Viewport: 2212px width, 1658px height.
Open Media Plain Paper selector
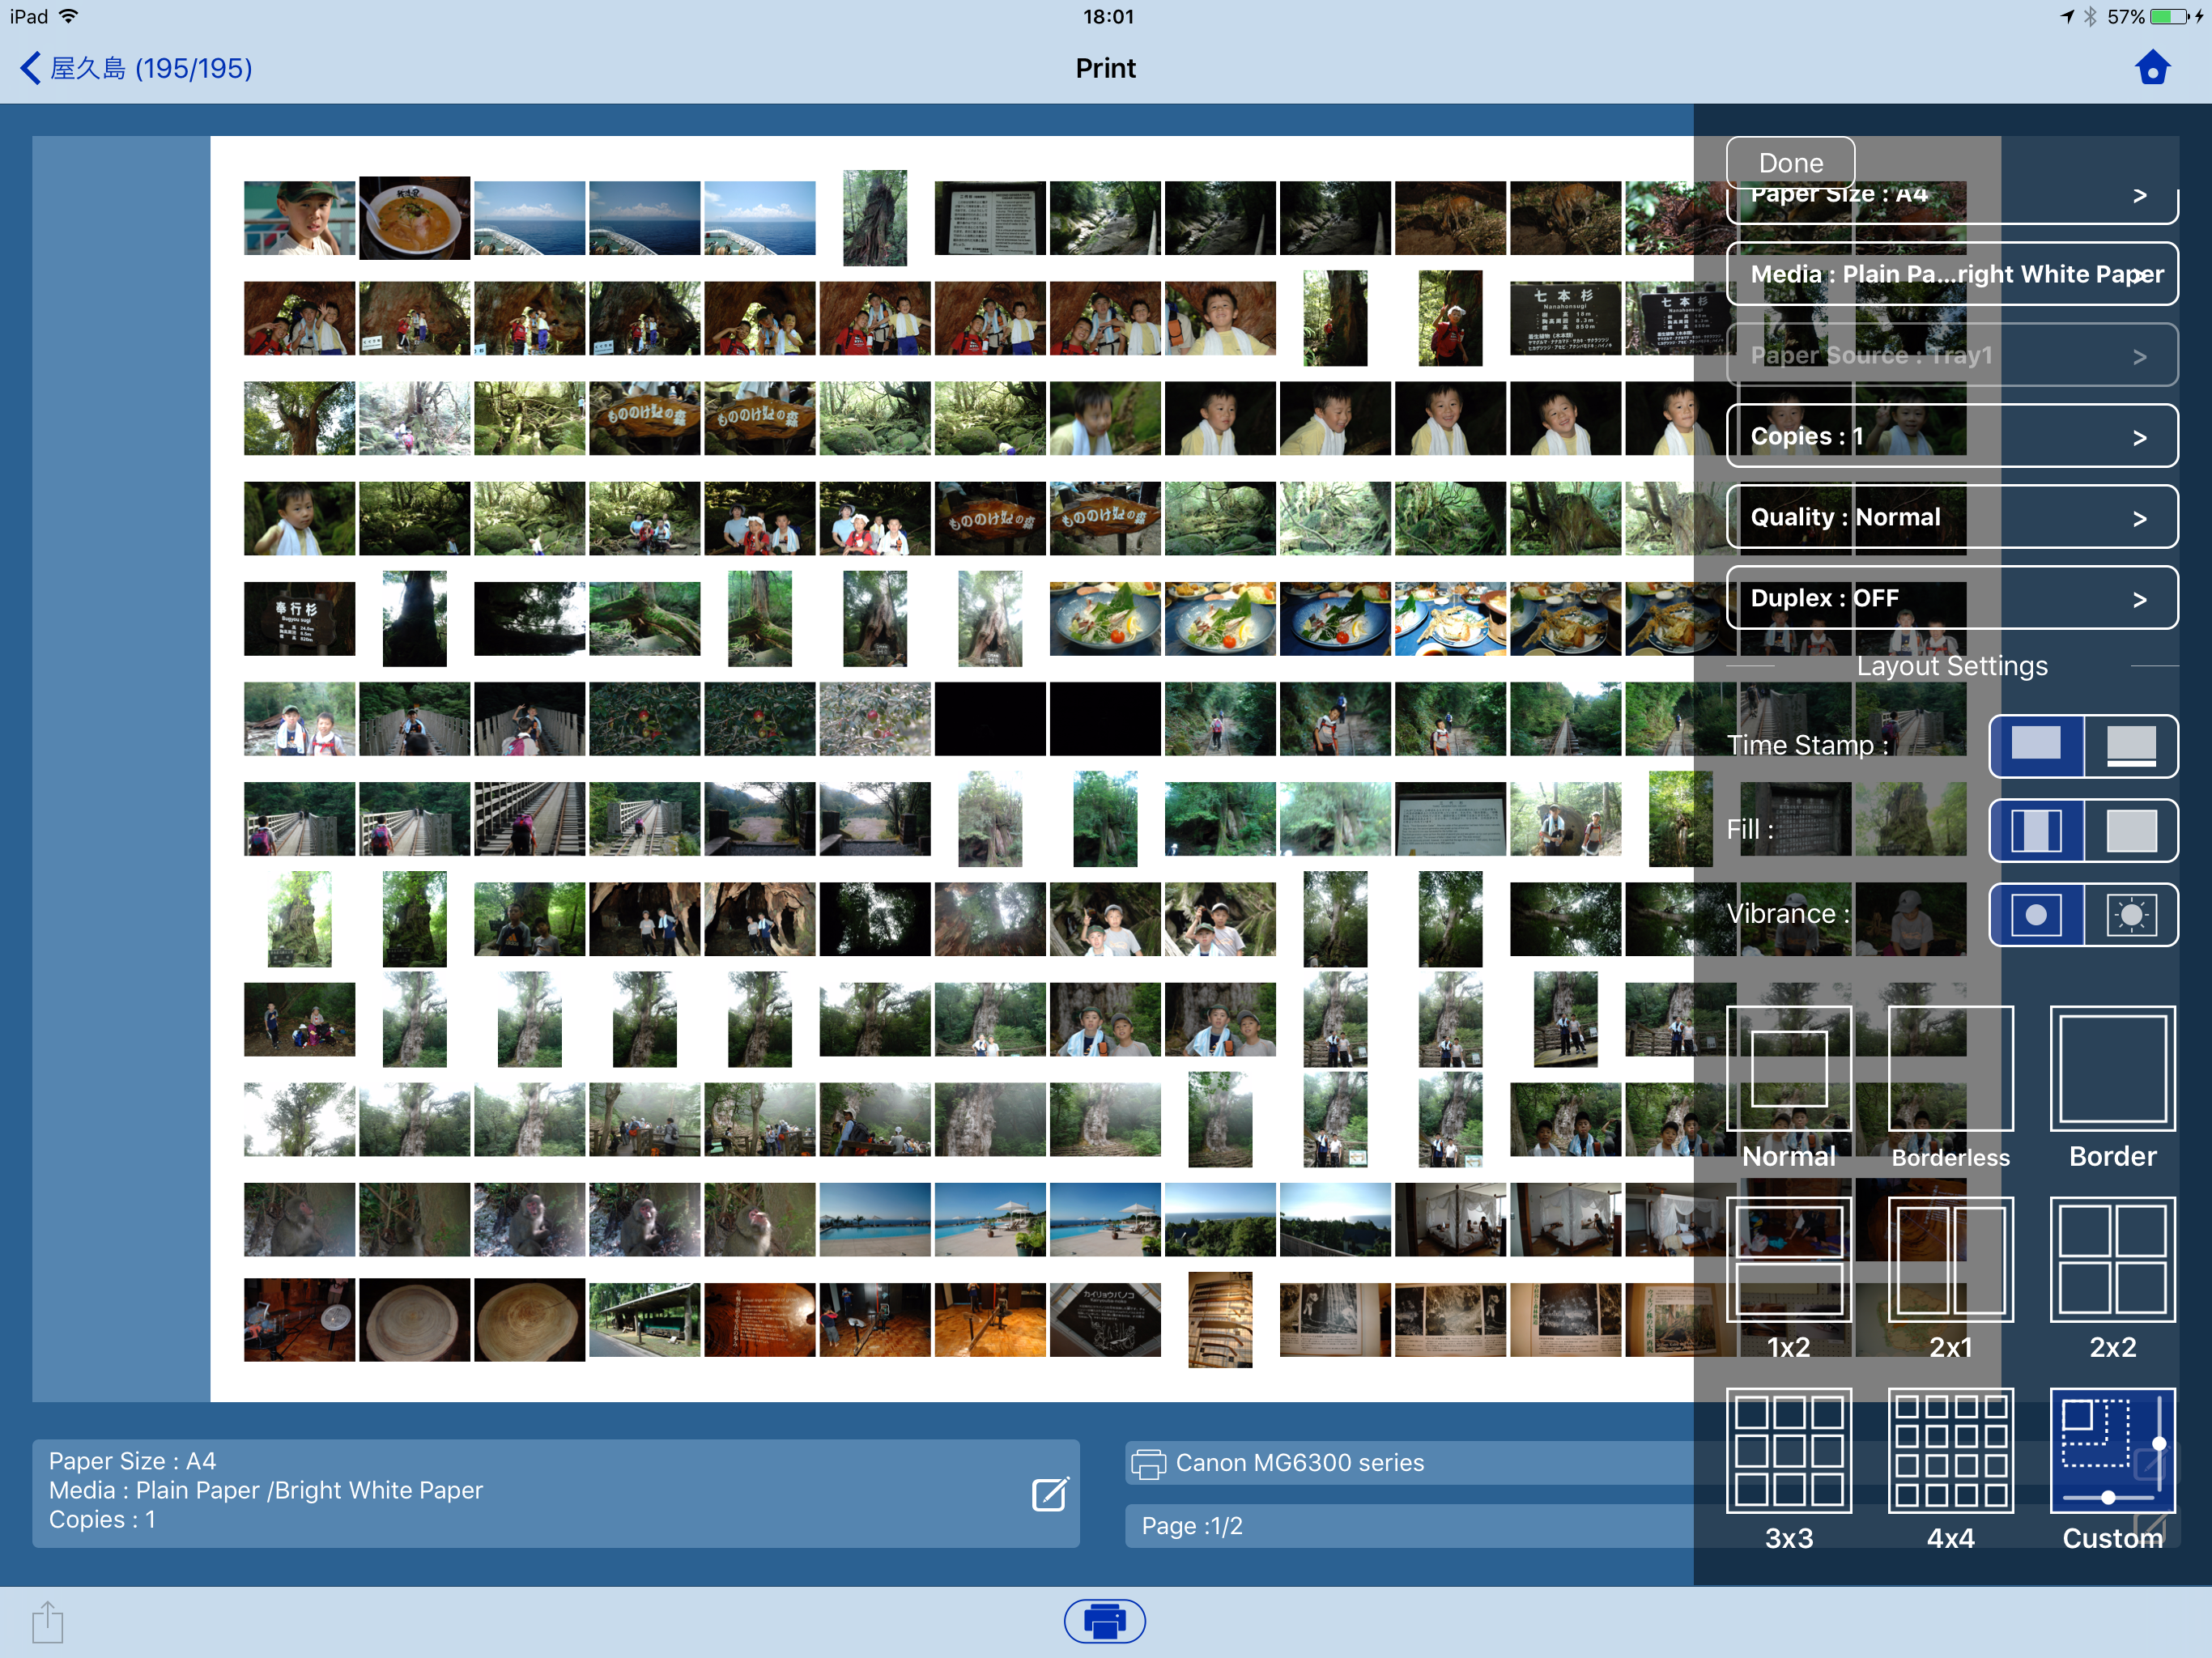coord(1952,274)
